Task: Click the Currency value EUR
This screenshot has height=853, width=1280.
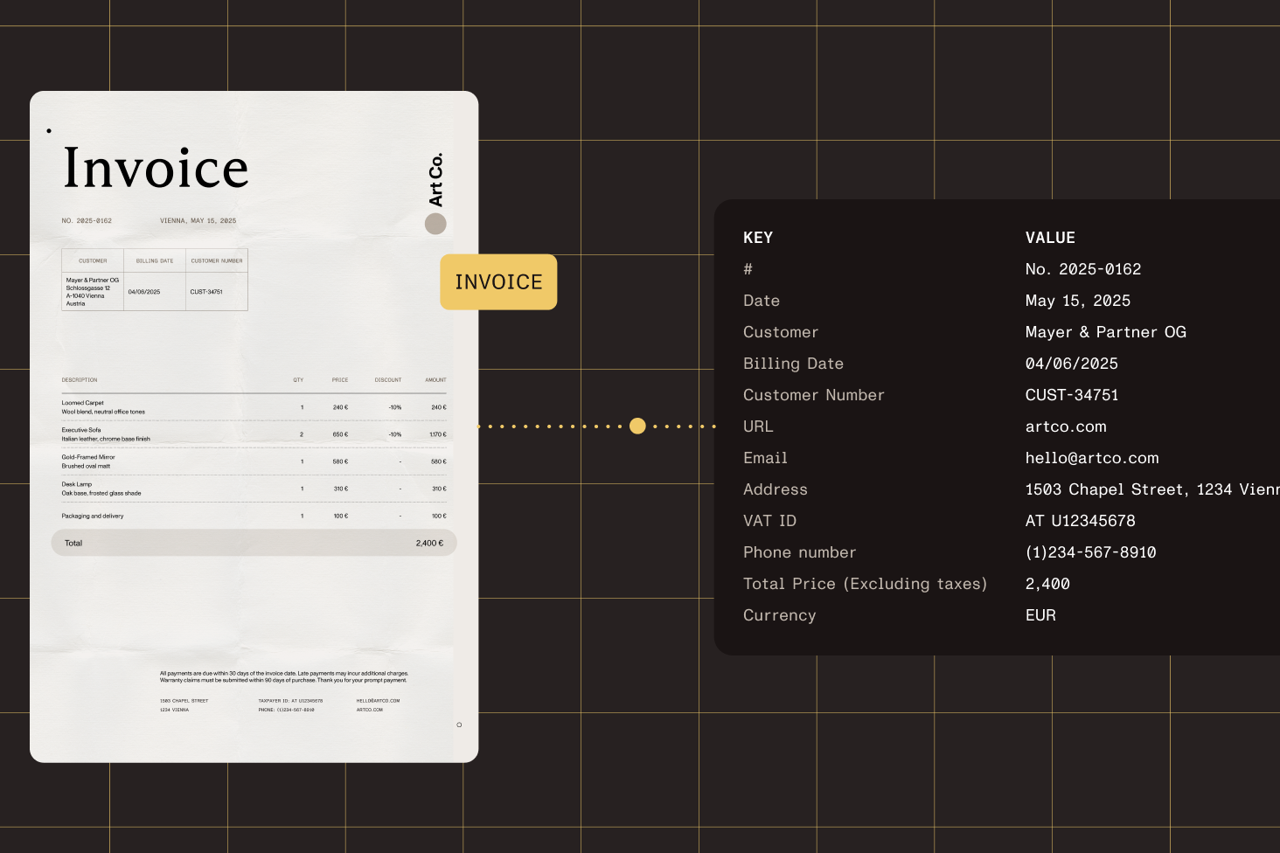Action: (1040, 615)
